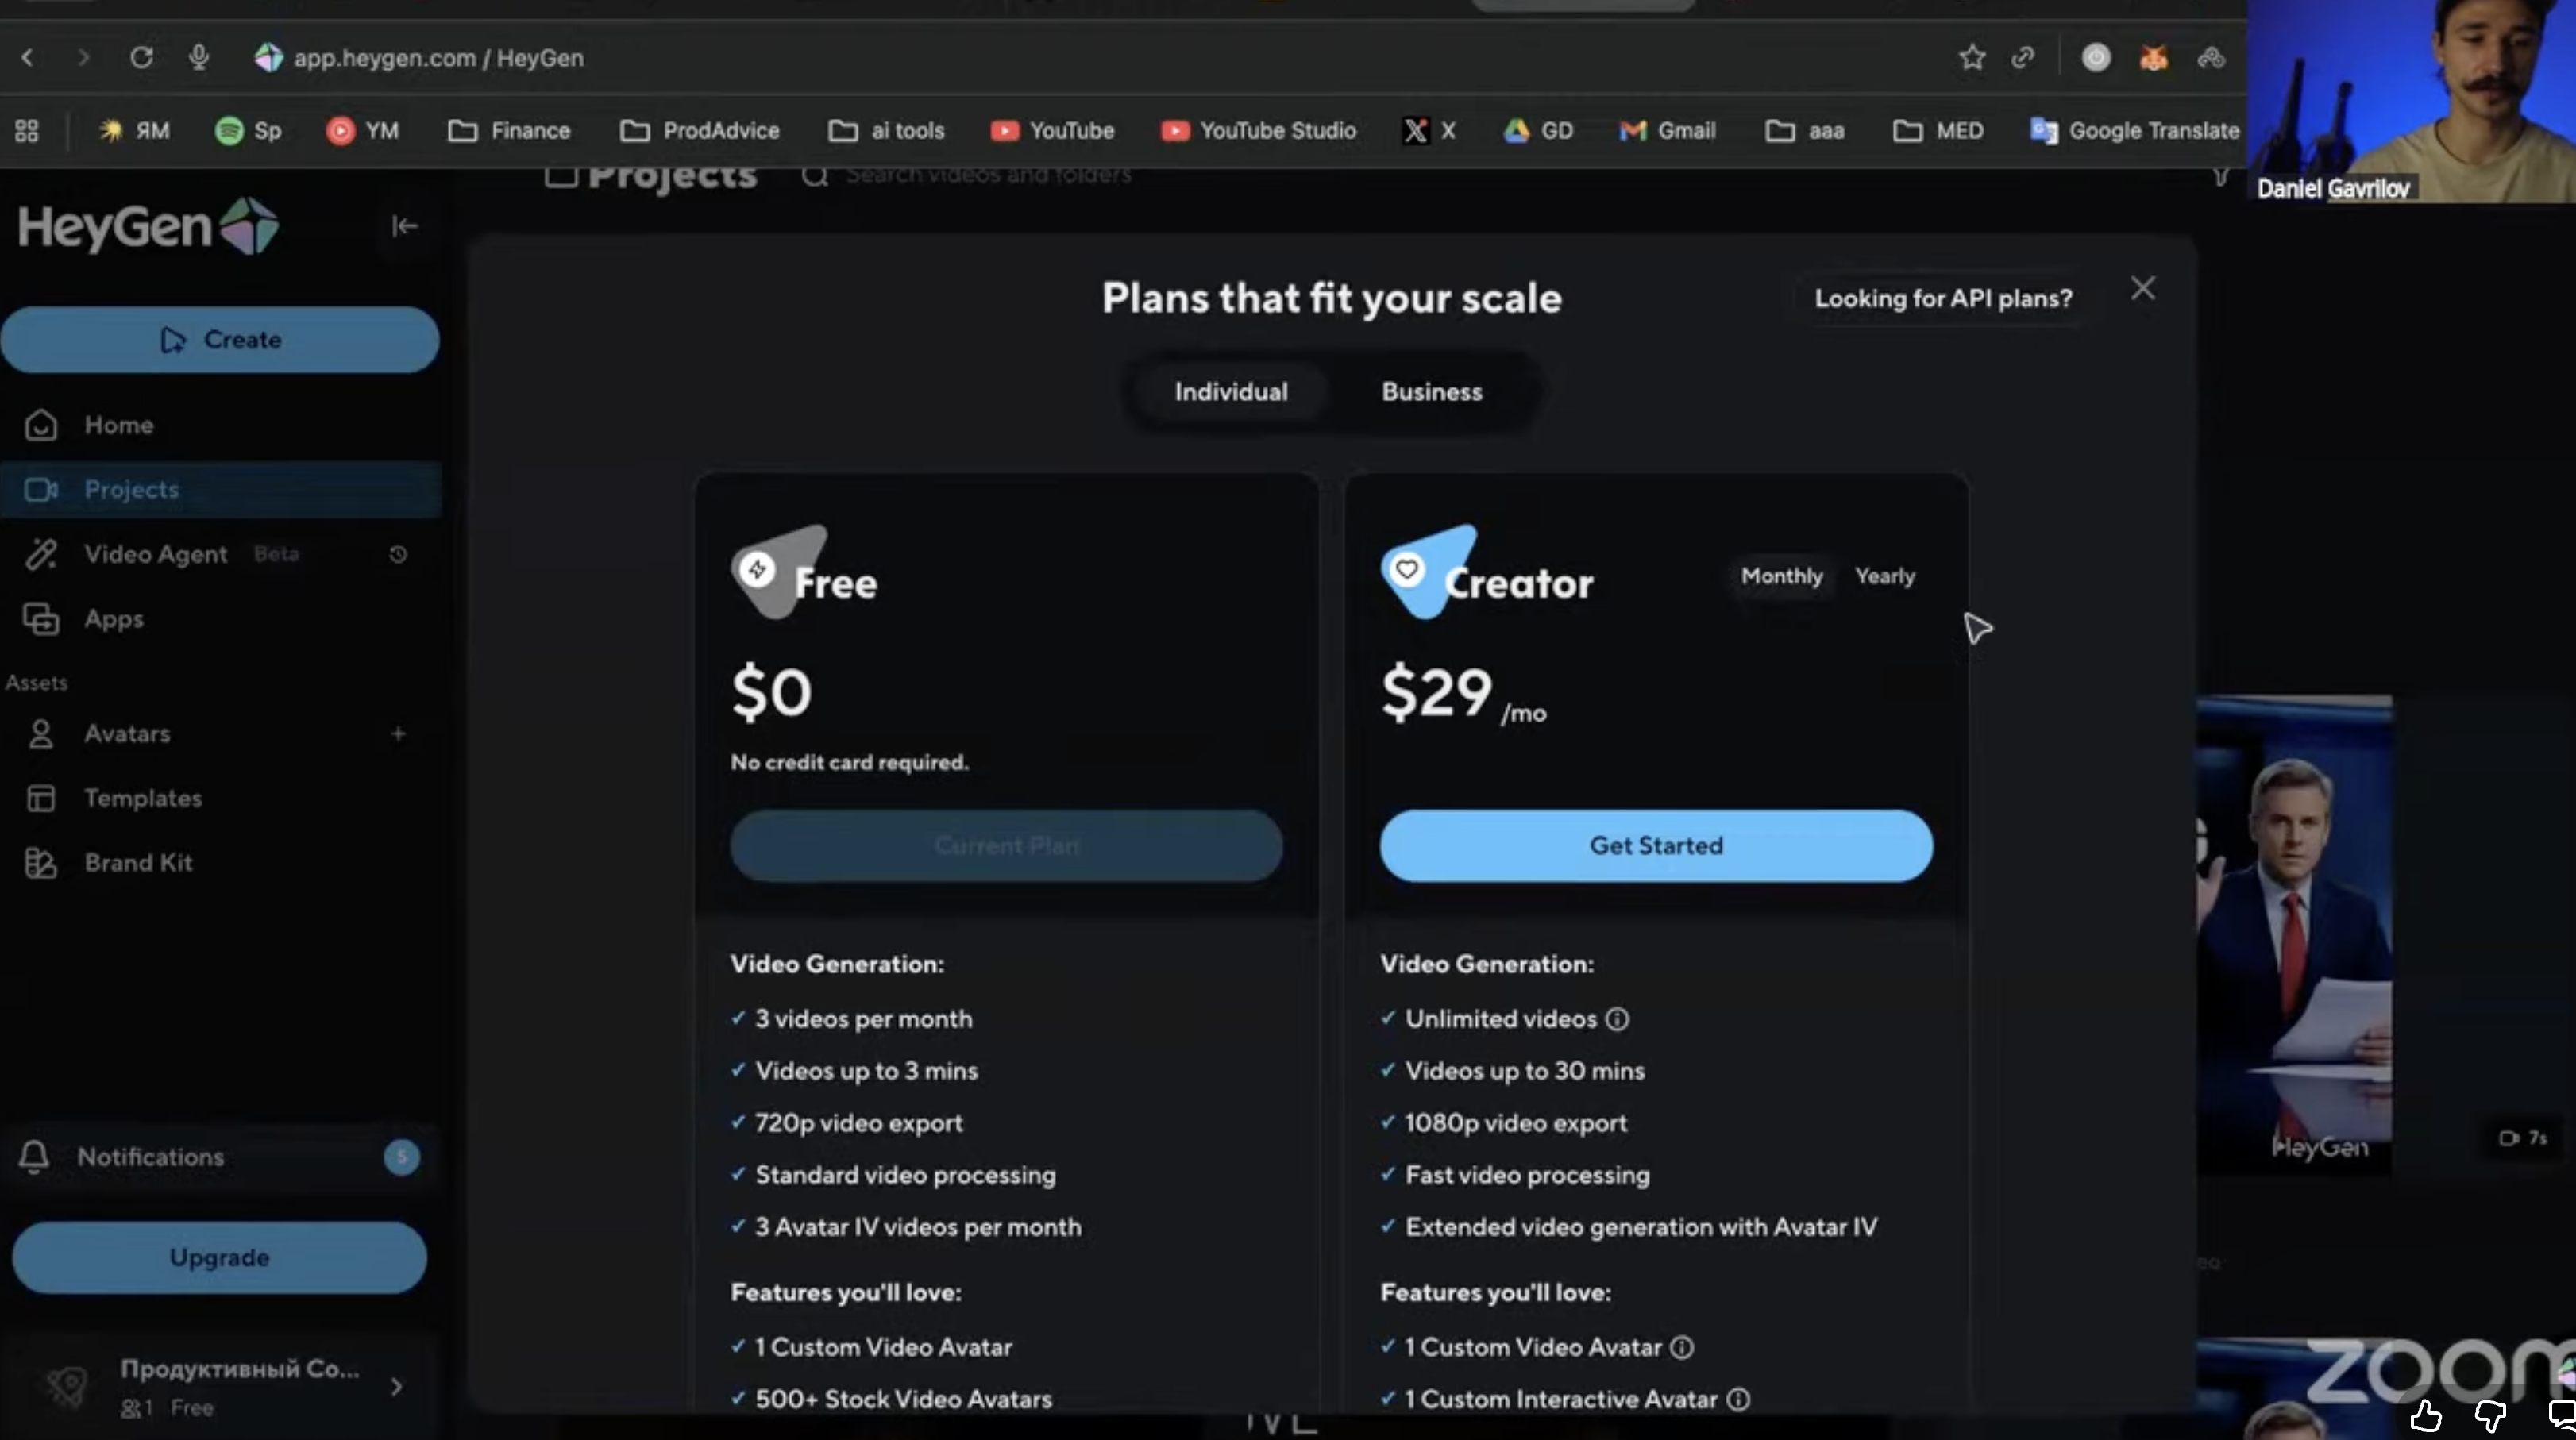The image size is (2576, 1440).
Task: Collapse the HeyGen sidebar panel
Action: [x=404, y=226]
